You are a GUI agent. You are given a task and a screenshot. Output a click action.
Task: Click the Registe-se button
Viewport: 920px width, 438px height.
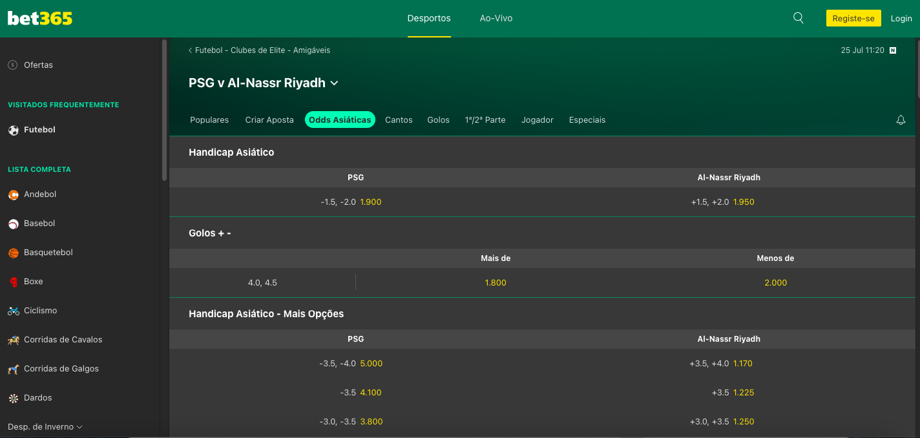click(853, 18)
